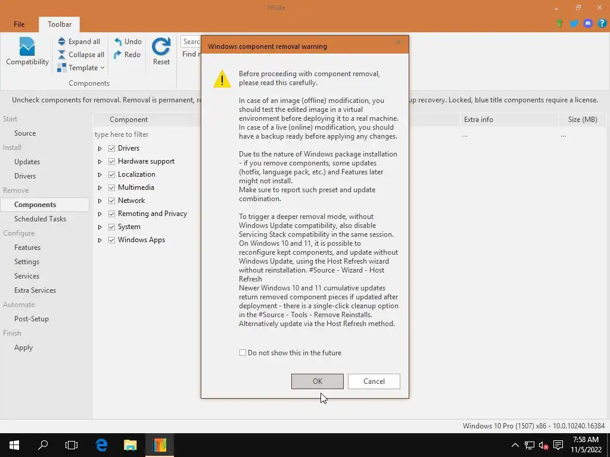Viewport: 610px width, 457px height.
Task: Click the green update arrow icon
Action: pos(560,23)
